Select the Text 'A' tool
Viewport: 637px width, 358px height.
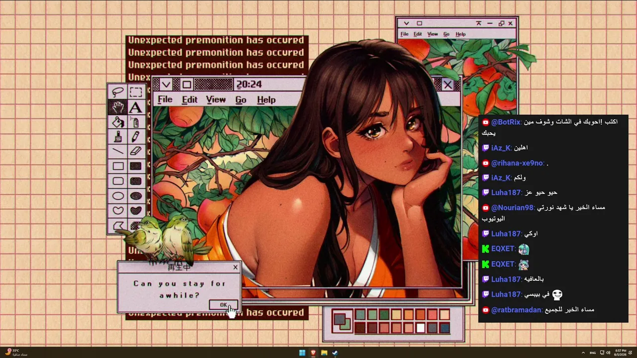click(x=135, y=107)
